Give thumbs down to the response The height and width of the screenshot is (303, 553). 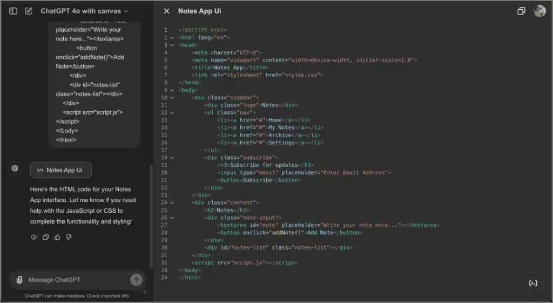click(x=69, y=237)
